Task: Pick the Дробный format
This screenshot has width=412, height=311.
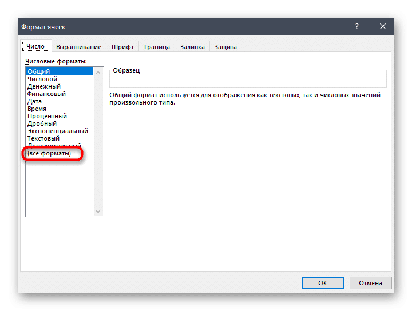Action: 60,123
